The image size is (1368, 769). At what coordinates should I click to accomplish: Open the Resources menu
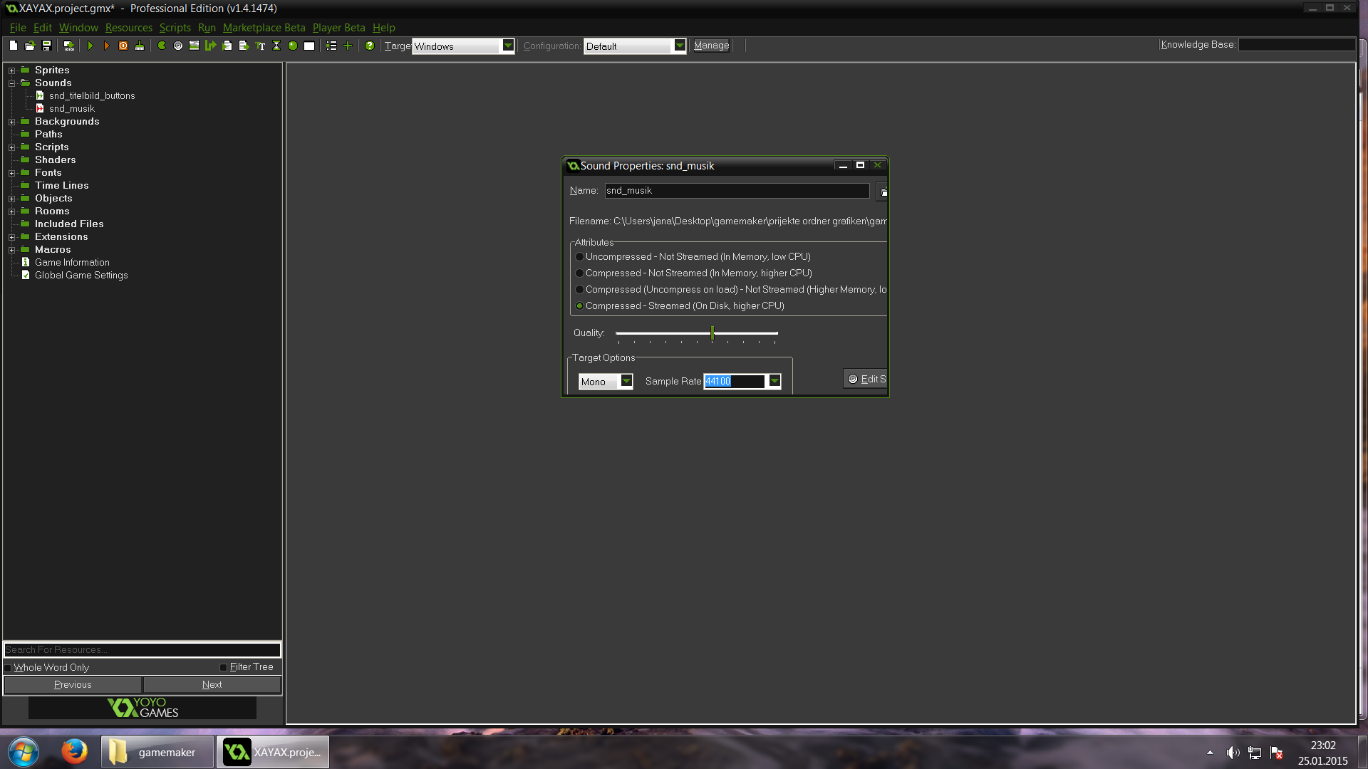pyautogui.click(x=128, y=28)
